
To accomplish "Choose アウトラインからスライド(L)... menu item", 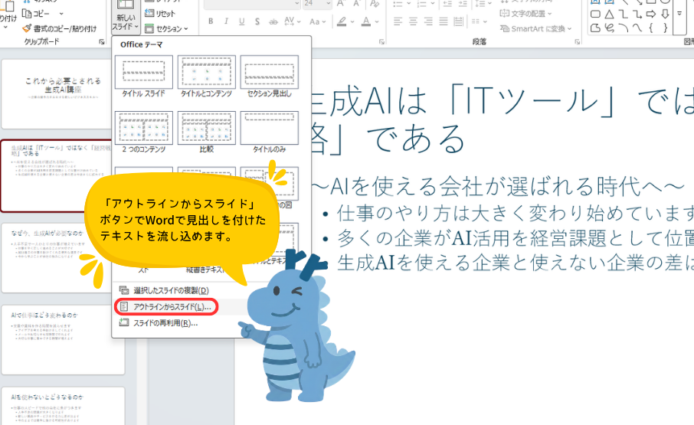I will [167, 307].
